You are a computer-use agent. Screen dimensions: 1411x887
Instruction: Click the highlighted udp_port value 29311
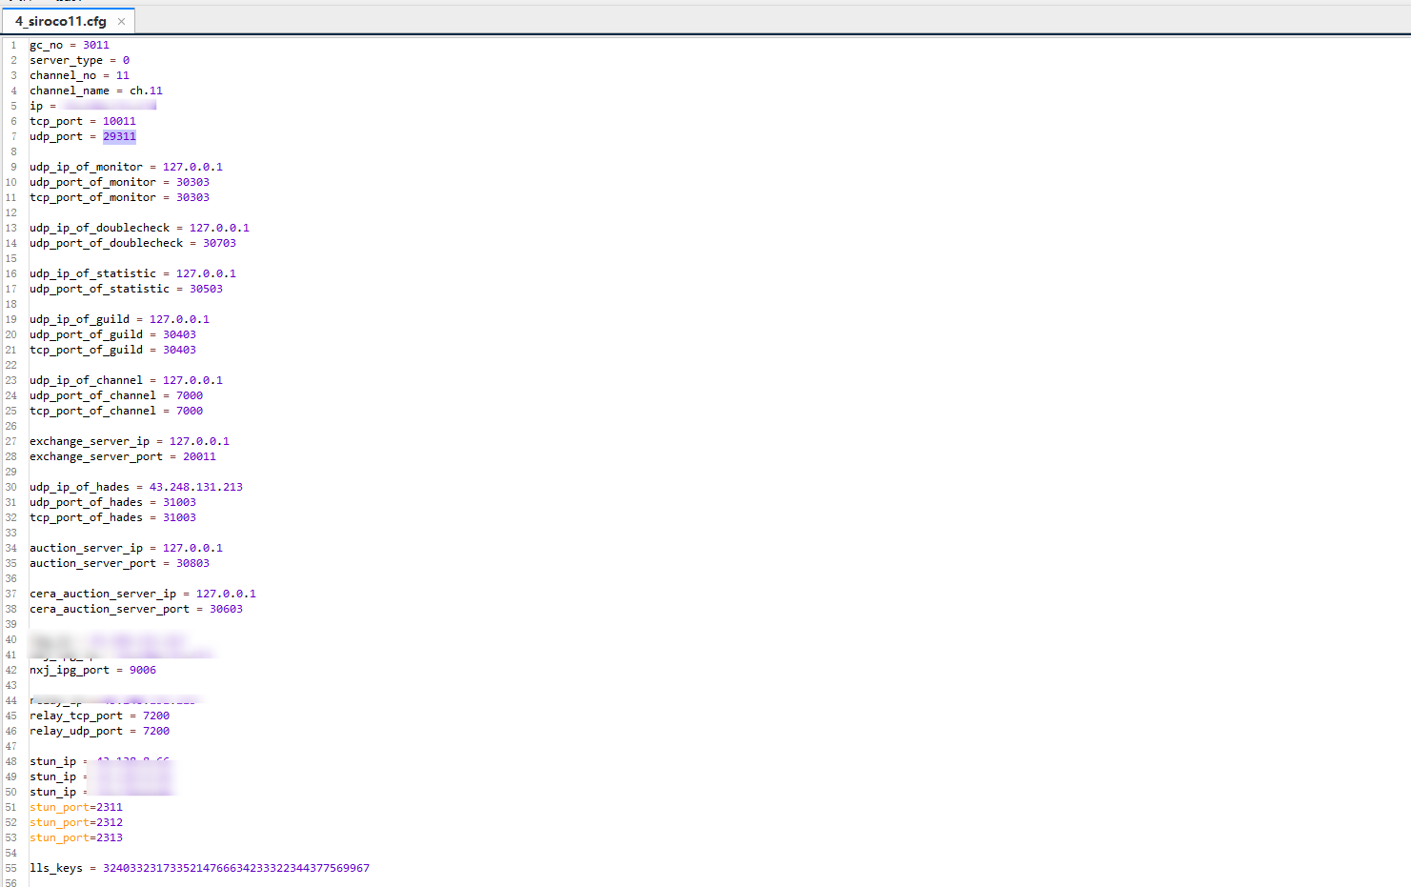tap(119, 136)
